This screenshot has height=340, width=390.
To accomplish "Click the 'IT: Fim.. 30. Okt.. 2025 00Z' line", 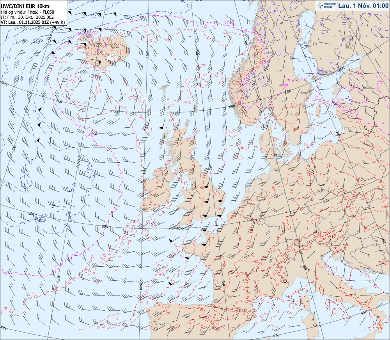I will click(x=27, y=17).
